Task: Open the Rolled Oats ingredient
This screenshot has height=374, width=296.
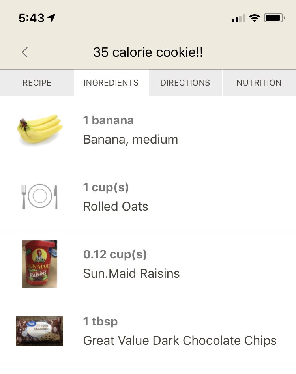Action: tap(116, 206)
